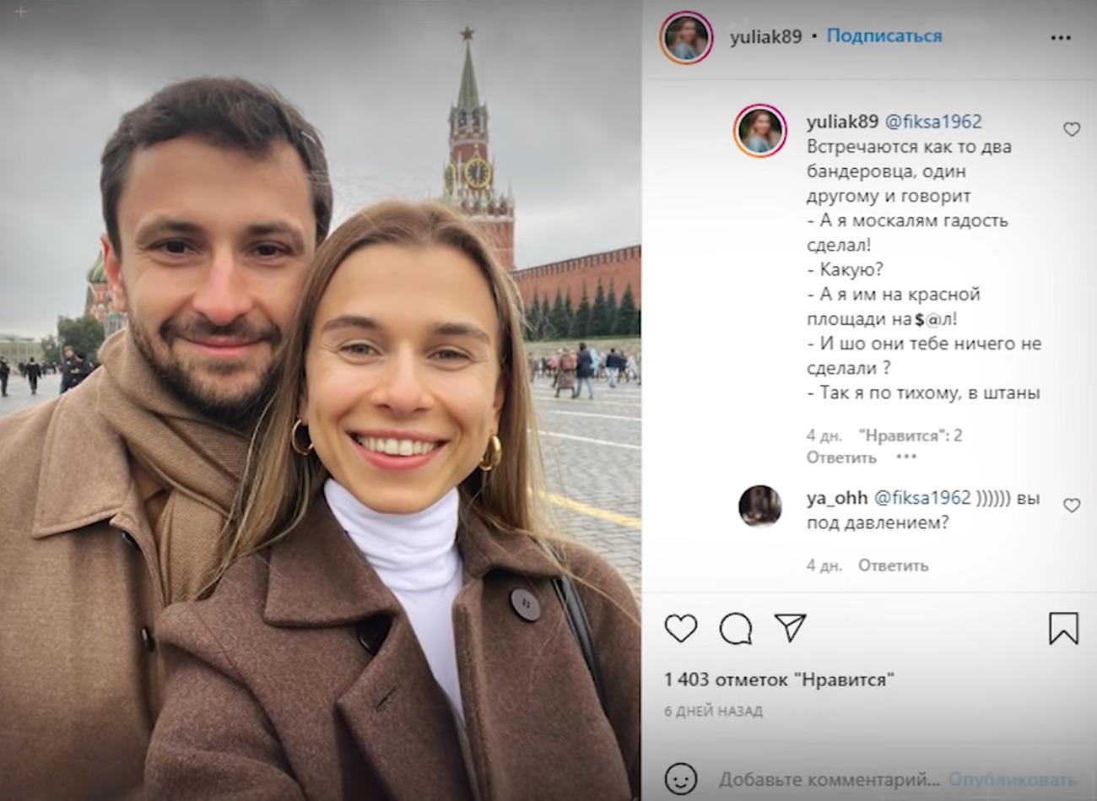
Task: Like ya_ohh's comment heart
Action: coord(1072,505)
